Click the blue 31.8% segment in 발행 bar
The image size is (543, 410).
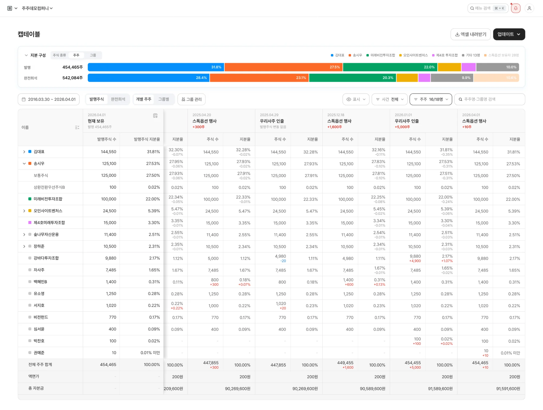coord(156,67)
